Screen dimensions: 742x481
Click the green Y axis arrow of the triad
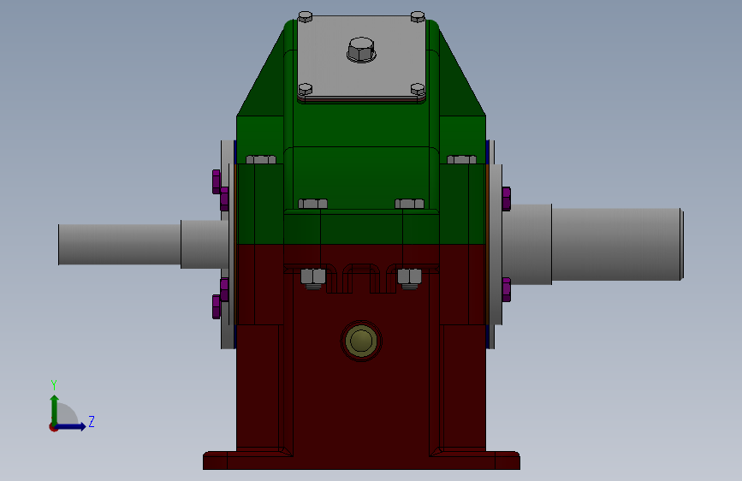[x=55, y=409]
